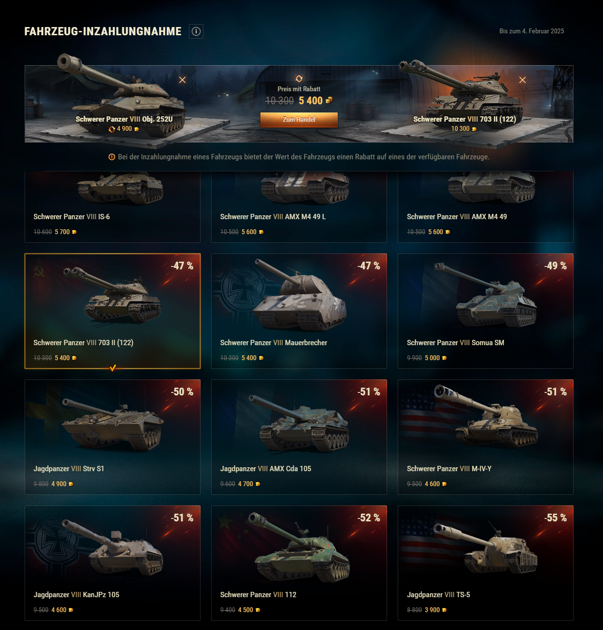Choose the Strv S1 Jagdpanzer card
The image size is (603, 630).
click(x=113, y=437)
